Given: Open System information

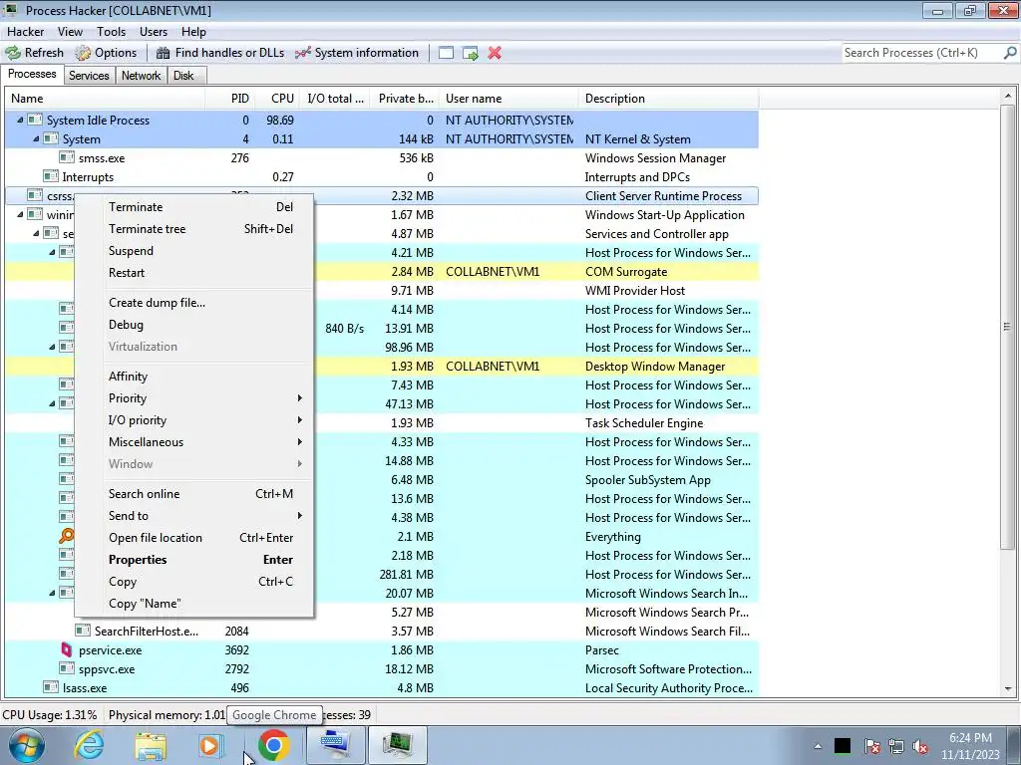Looking at the screenshot, I should click(357, 53).
